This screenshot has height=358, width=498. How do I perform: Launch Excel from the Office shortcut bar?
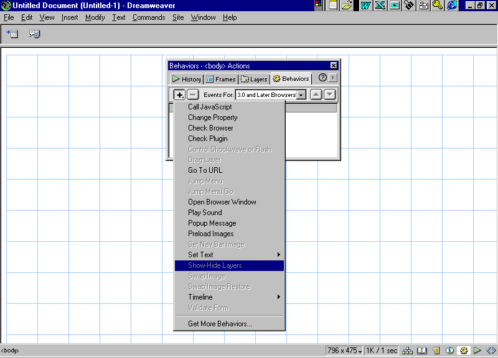[380, 6]
